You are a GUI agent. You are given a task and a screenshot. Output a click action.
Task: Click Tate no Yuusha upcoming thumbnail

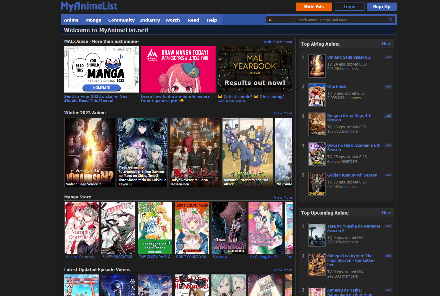pyautogui.click(x=317, y=235)
